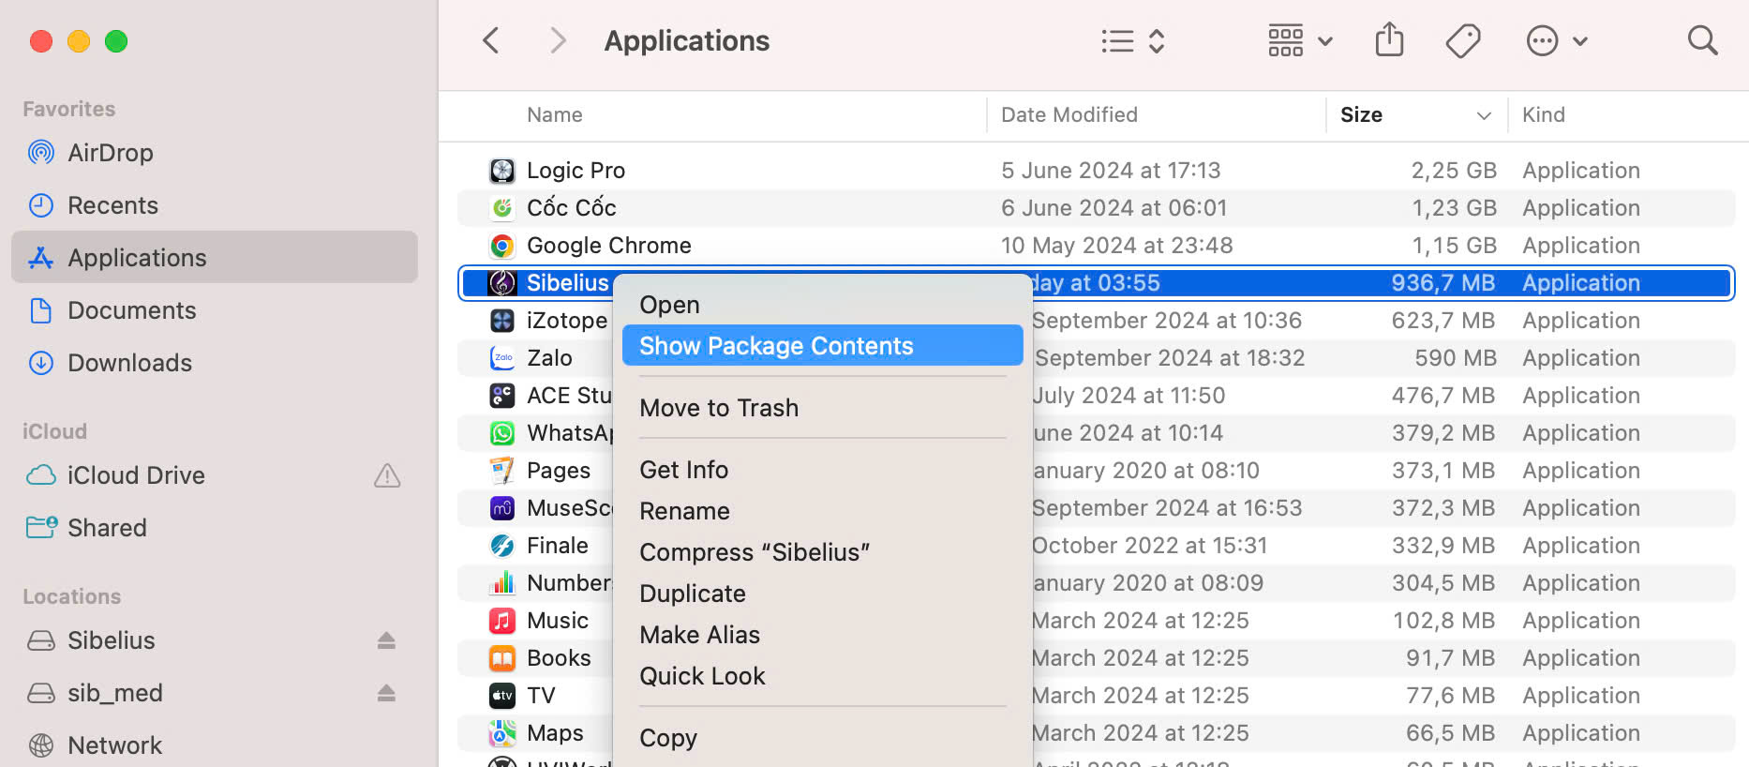The width and height of the screenshot is (1749, 767).
Task: Open Shared in sidebar
Action: coord(215,528)
